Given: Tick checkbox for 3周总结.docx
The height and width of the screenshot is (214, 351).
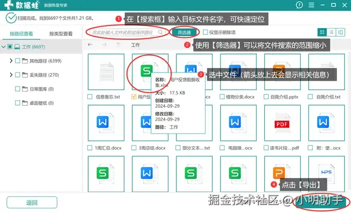Looking at the screenshot, I should [x=134, y=147].
